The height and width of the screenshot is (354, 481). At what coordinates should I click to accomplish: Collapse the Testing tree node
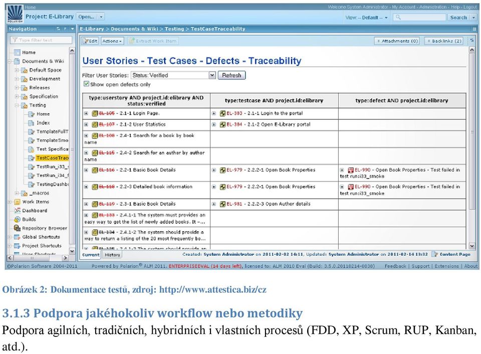coord(17,105)
